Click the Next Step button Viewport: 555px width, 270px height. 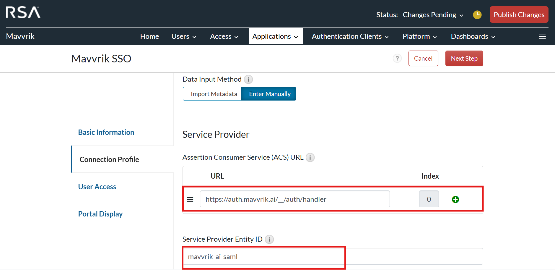pyautogui.click(x=464, y=59)
